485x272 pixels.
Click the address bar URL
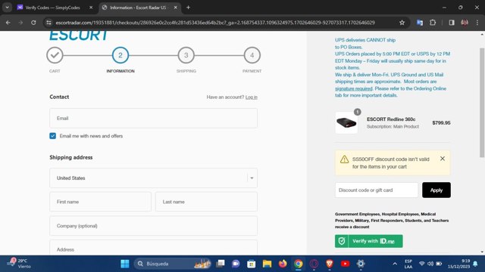pos(215,23)
